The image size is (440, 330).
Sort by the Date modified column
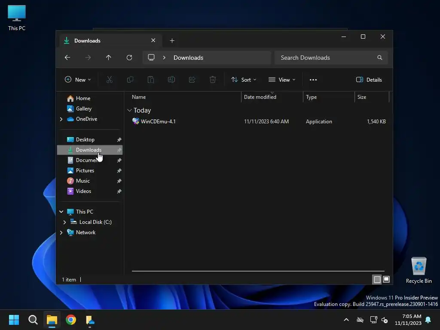260,97
